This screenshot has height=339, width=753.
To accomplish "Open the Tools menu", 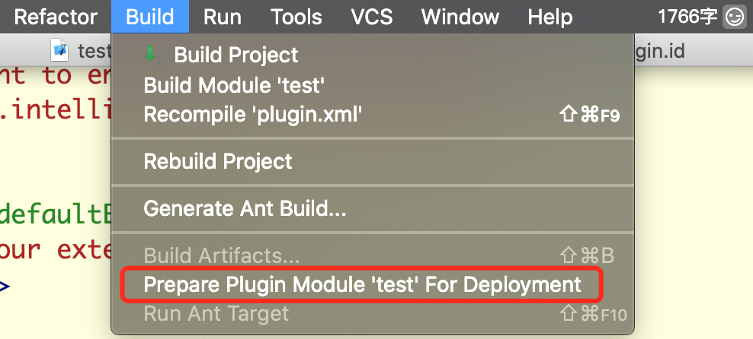I will coord(296,17).
